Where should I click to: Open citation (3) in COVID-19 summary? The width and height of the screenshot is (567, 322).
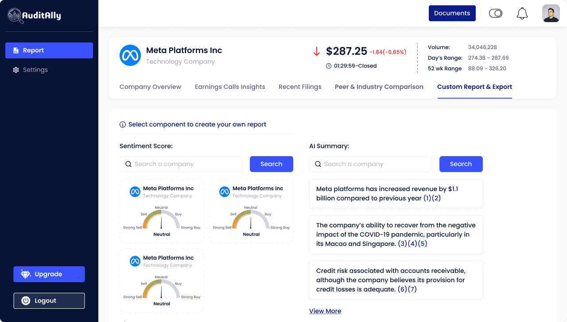coord(403,244)
